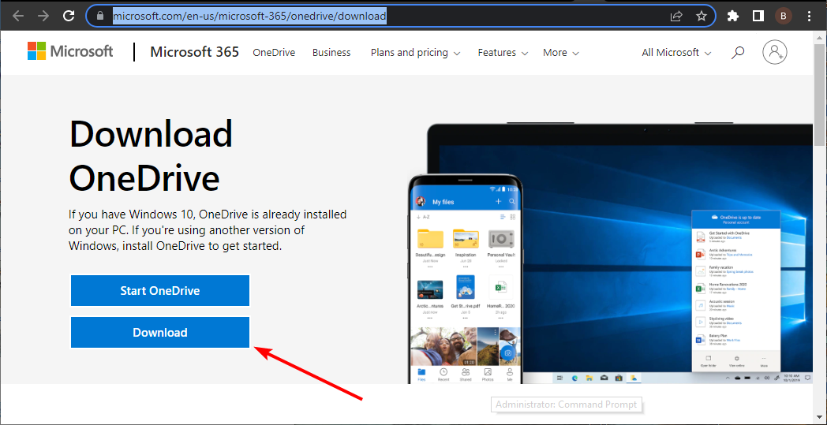Expand the More dropdown
The width and height of the screenshot is (827, 425).
point(560,53)
